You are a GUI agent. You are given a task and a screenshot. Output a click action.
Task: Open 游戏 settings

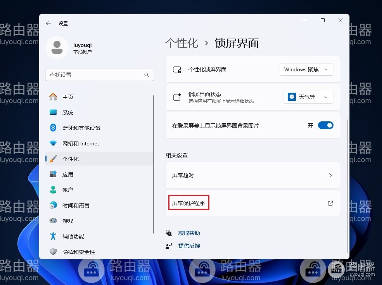tap(99, 221)
